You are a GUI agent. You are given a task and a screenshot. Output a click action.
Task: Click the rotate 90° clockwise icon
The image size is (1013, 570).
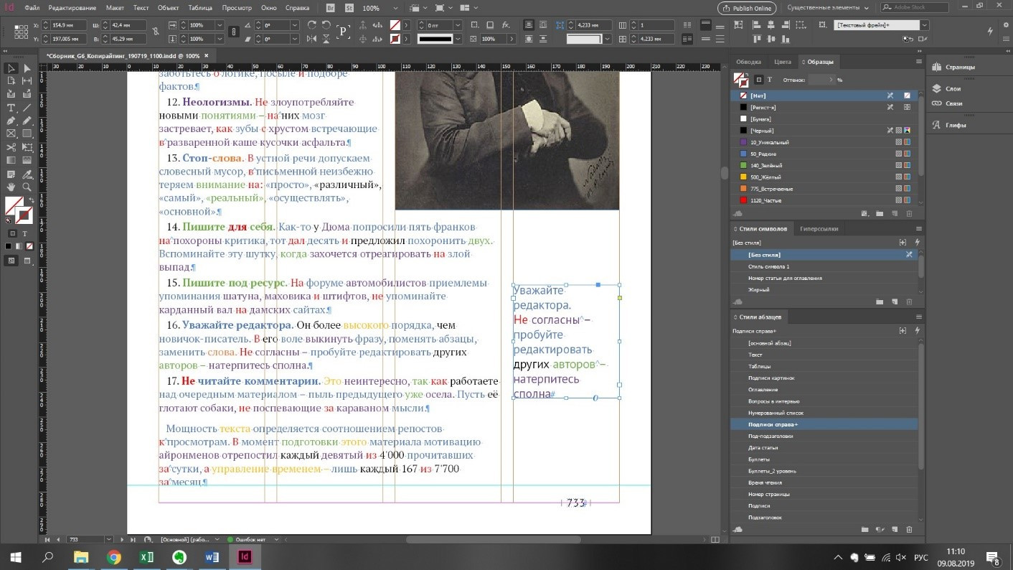pos(311,25)
